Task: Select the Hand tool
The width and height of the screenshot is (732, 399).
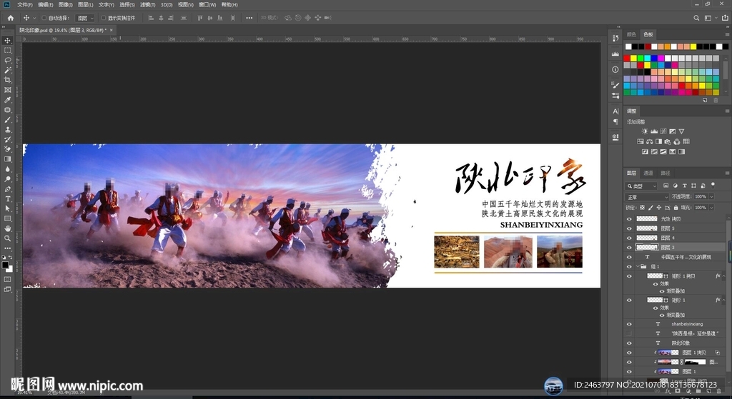Action: (x=7, y=228)
